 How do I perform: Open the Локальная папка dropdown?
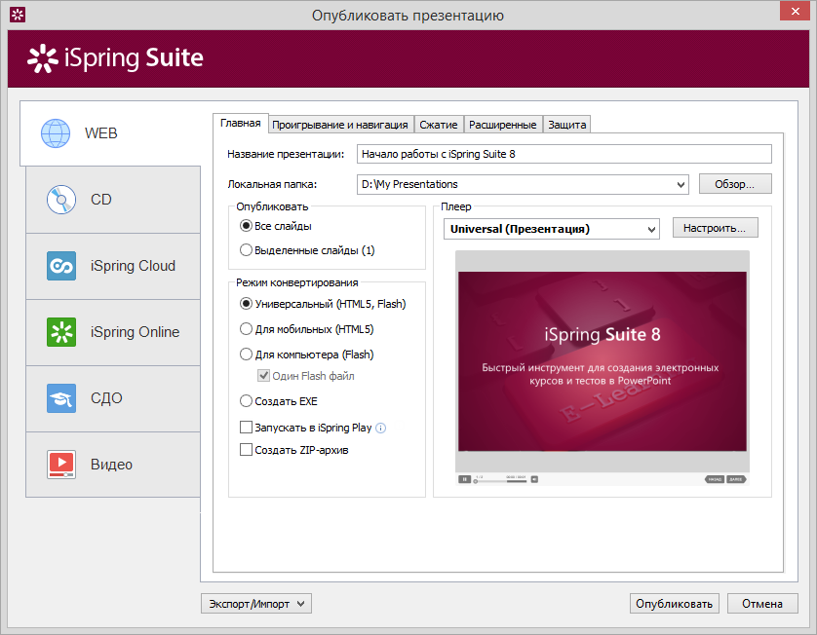point(681,185)
